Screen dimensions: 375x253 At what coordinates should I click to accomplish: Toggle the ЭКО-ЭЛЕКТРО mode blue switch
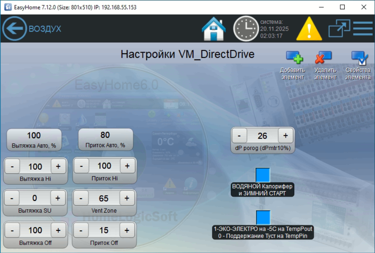(x=263, y=217)
